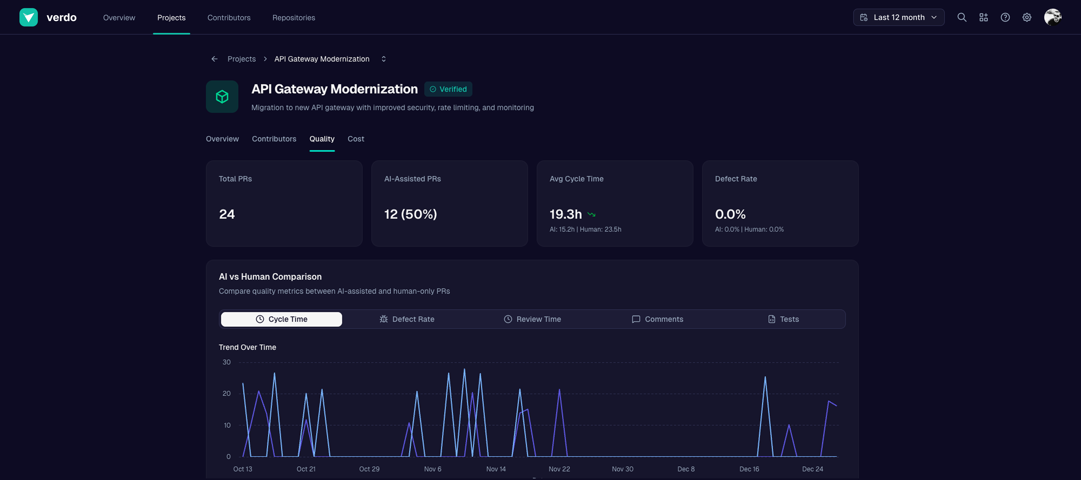Viewport: 1081px width, 480px height.
Task: Click the green project cube icon
Action: (x=222, y=97)
